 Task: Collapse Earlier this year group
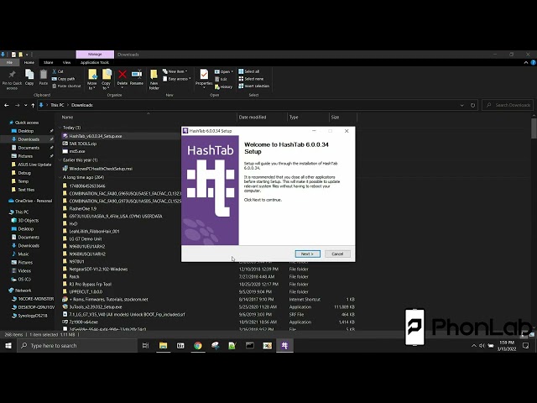point(60,160)
